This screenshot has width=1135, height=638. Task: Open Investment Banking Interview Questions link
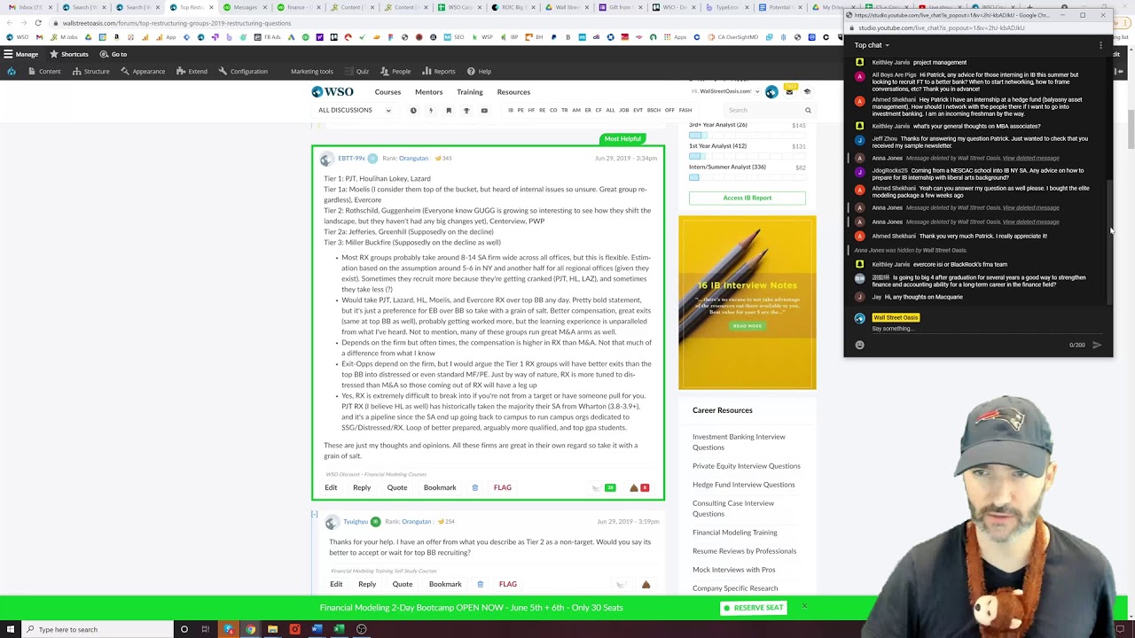click(739, 441)
